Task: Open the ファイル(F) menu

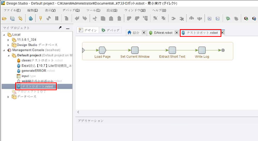Action: (x=12, y=10)
